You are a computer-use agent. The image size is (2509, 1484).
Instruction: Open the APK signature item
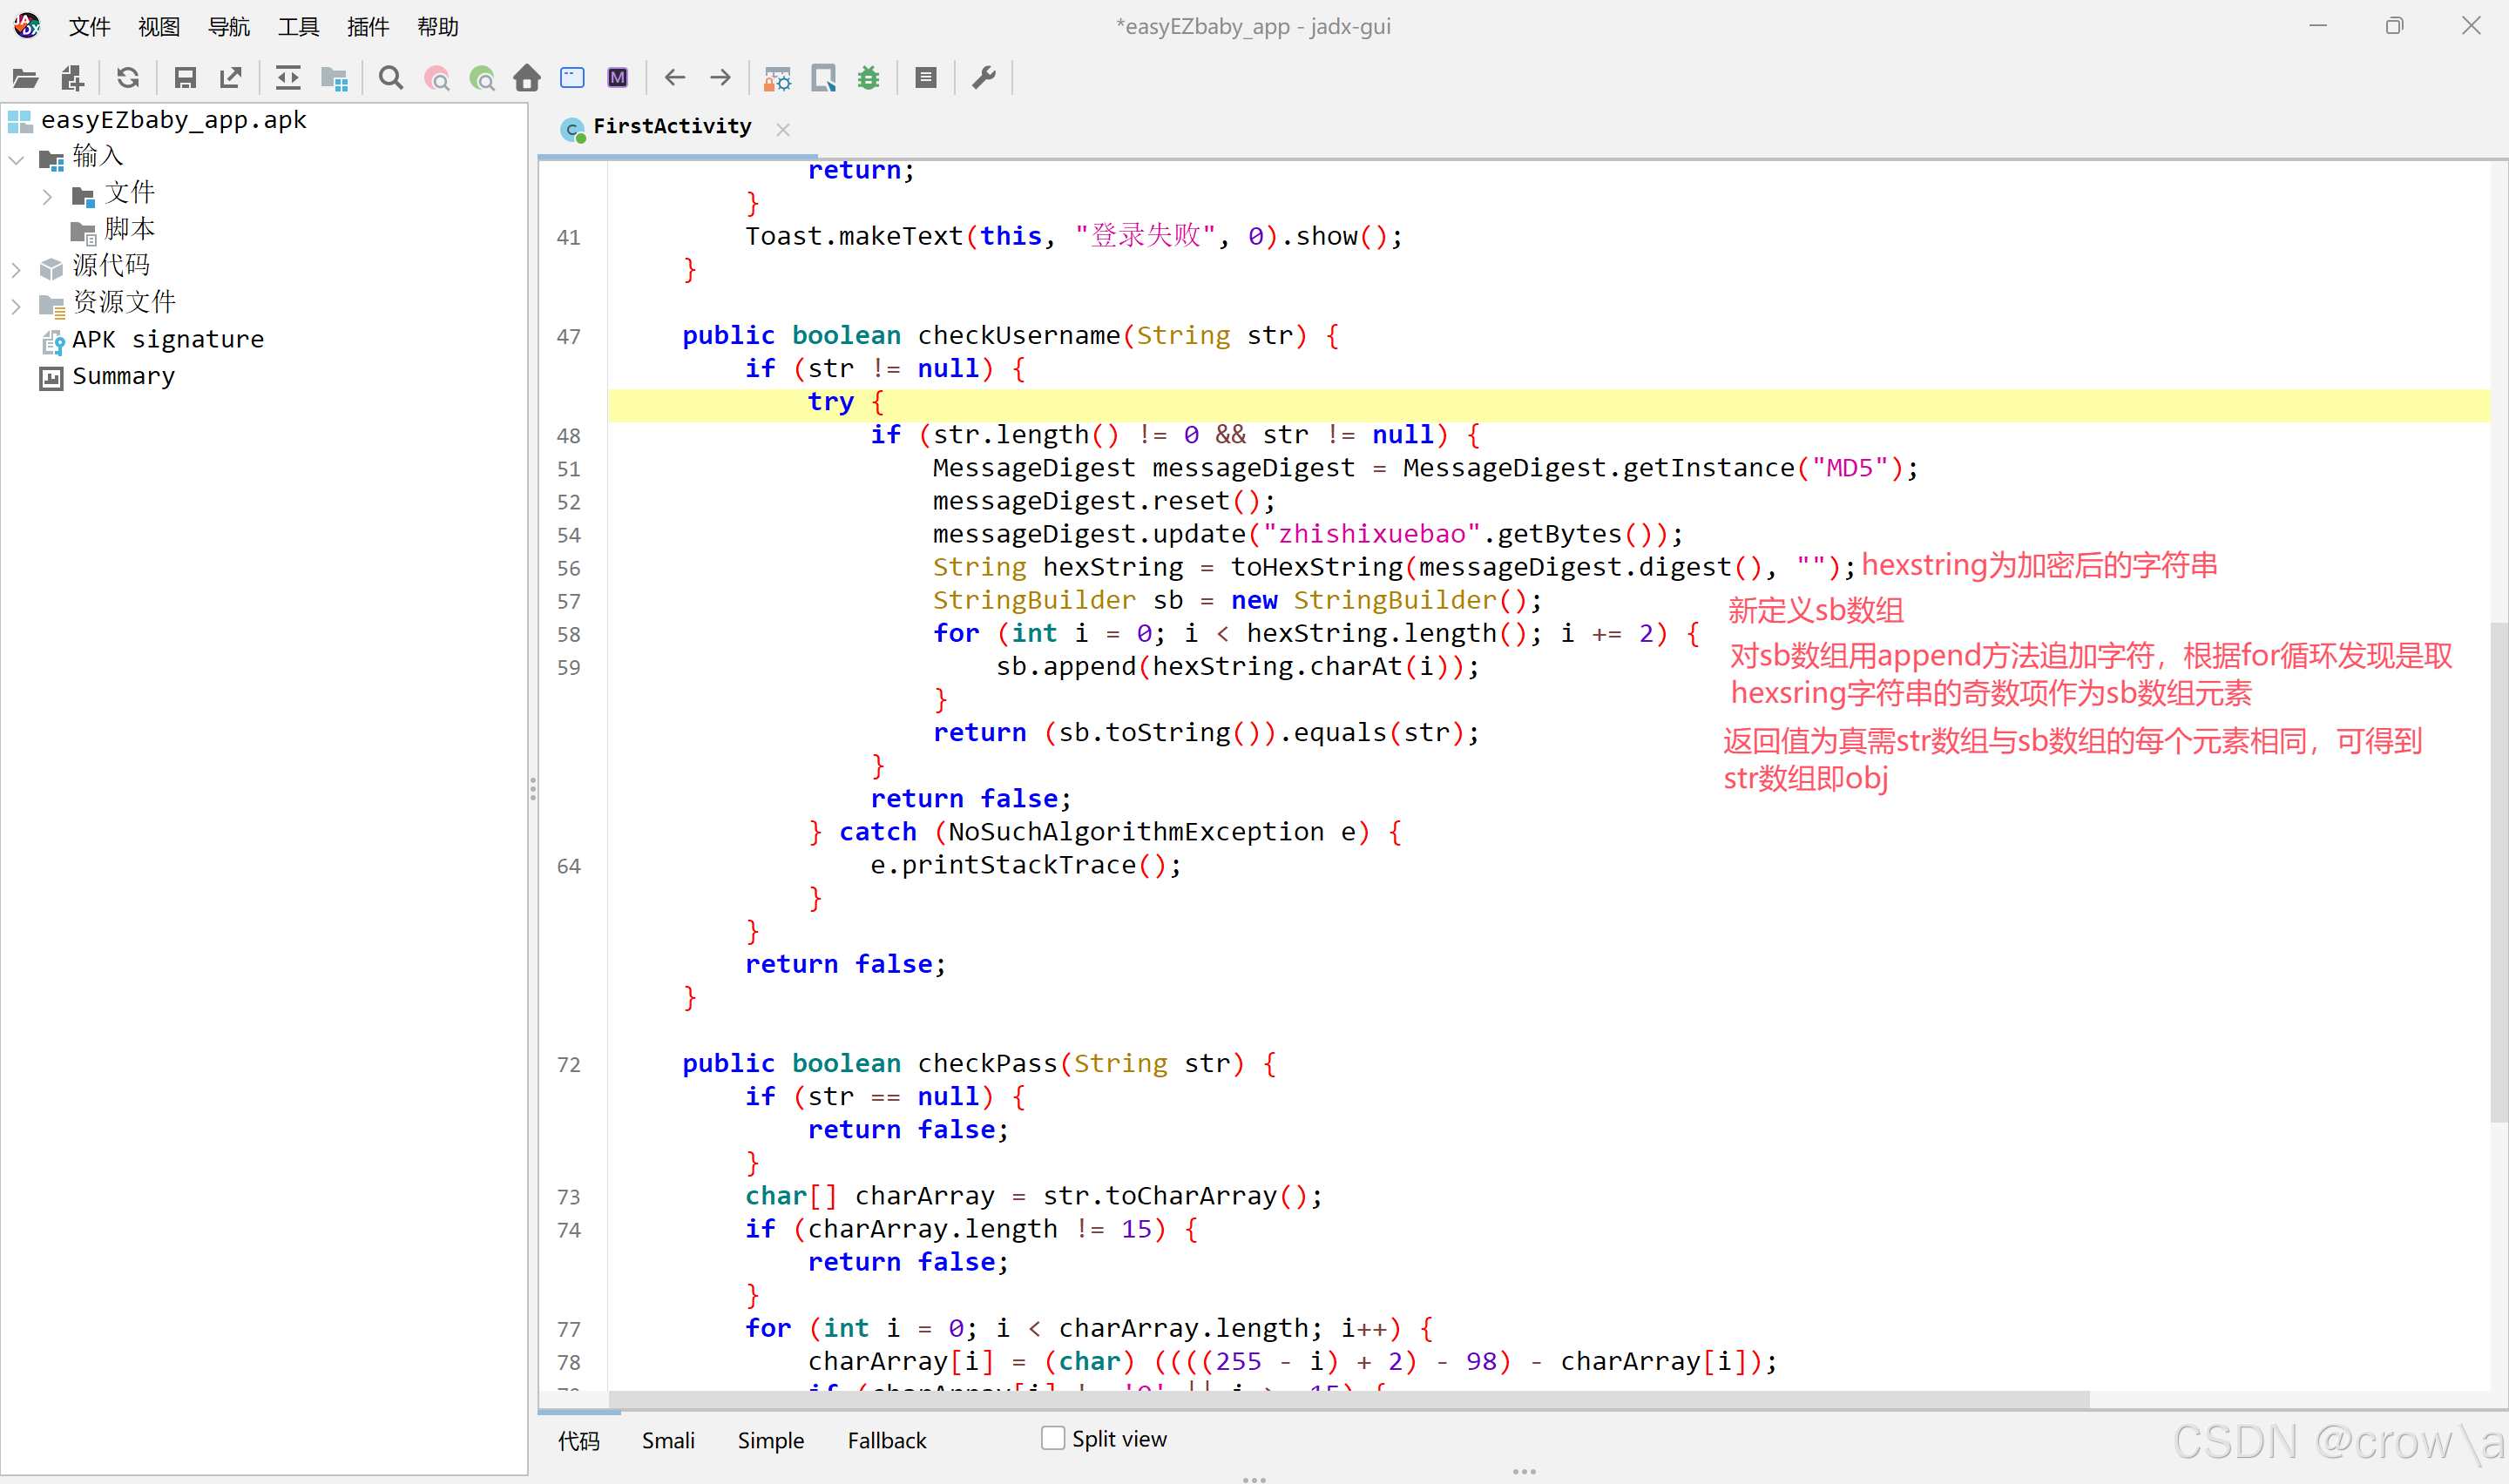tap(167, 340)
